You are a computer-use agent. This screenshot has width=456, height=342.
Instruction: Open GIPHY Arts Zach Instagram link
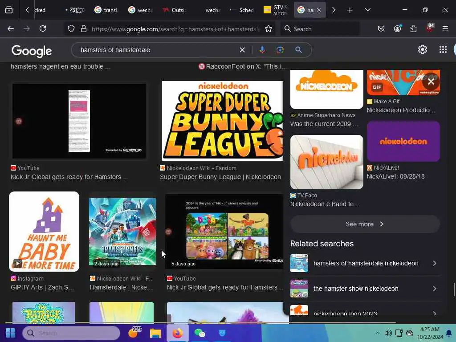42,287
